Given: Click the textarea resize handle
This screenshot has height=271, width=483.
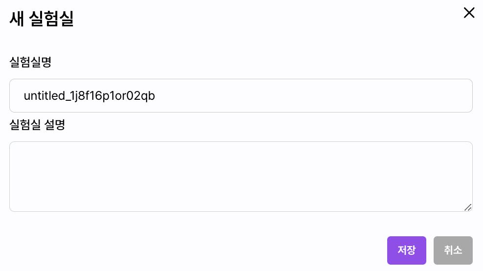Looking at the screenshot, I should 467,207.
